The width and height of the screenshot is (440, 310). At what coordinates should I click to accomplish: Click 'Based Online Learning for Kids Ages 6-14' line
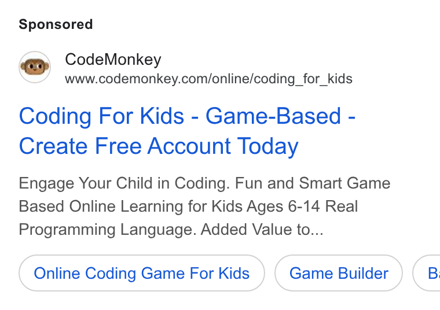pyautogui.click(x=169, y=206)
